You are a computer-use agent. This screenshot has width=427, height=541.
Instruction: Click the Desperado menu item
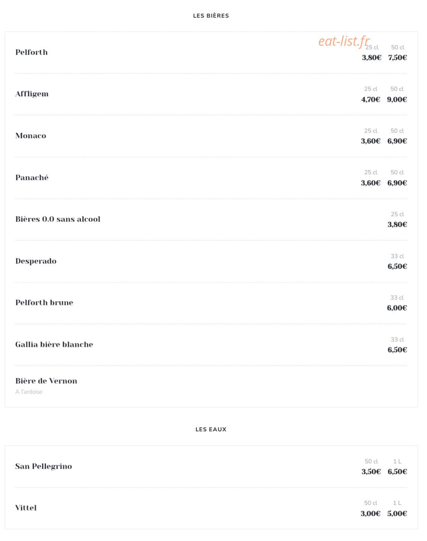point(36,261)
